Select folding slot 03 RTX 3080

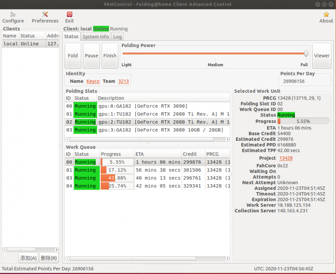[147, 130]
